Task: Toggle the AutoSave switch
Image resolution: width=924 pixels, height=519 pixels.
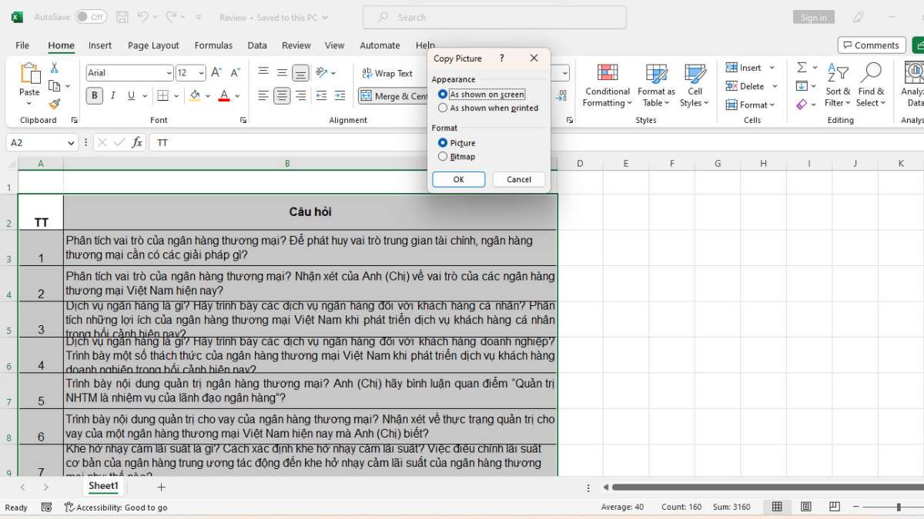Action: coord(92,17)
